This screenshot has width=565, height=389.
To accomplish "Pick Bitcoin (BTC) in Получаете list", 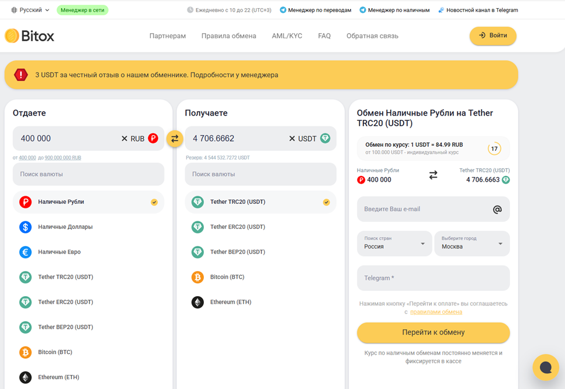I will pyautogui.click(x=261, y=277).
